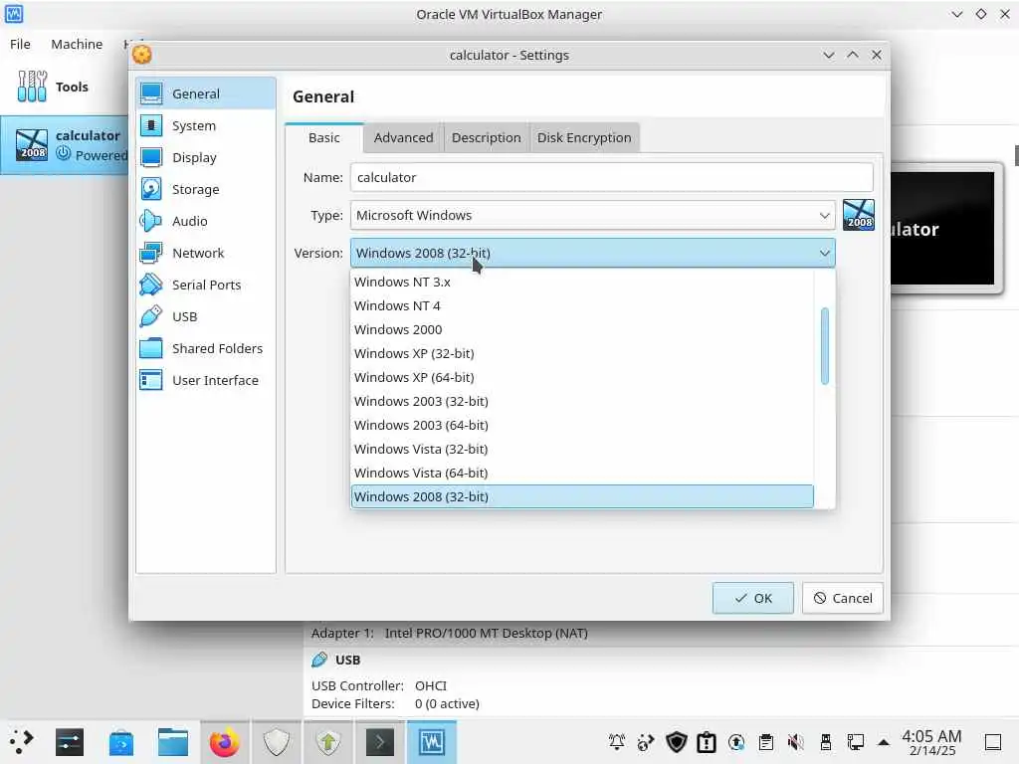Viewport: 1019px width, 764px height.
Task: Switch to the Disk Encryption tab
Action: click(584, 137)
